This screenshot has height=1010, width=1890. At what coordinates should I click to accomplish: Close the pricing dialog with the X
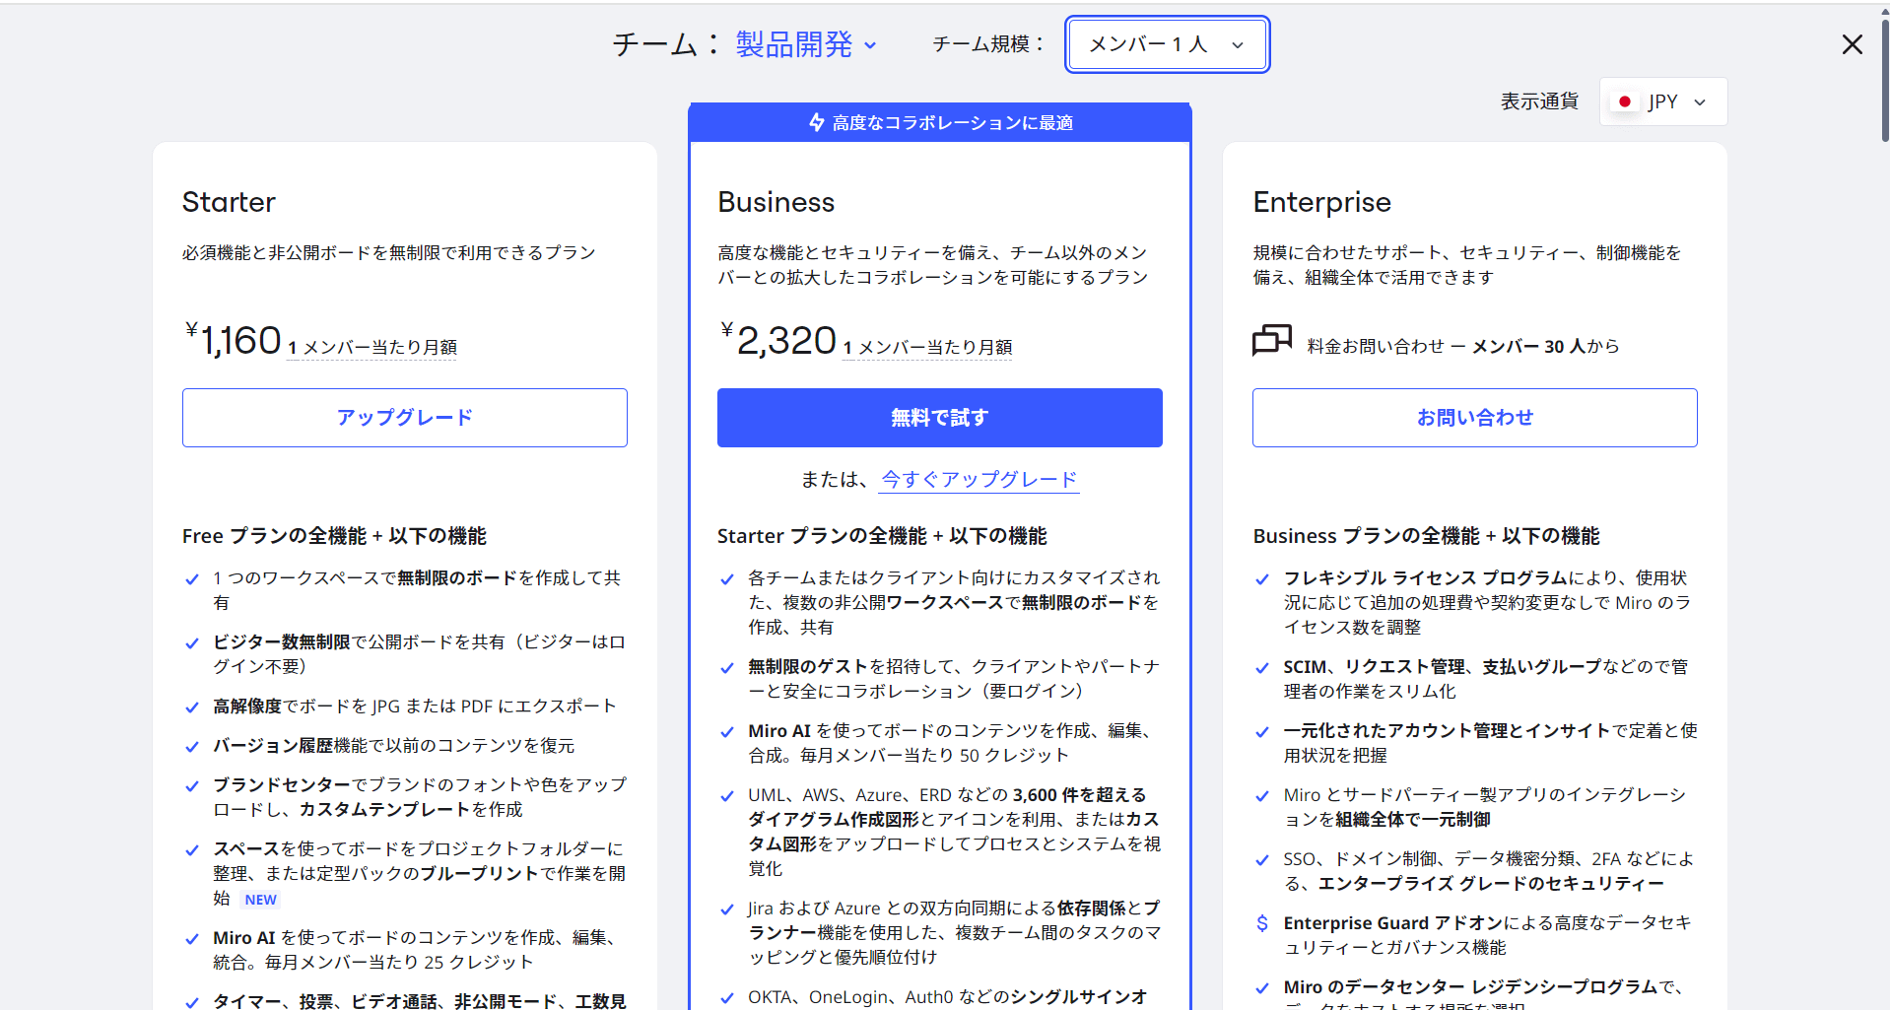(1852, 44)
